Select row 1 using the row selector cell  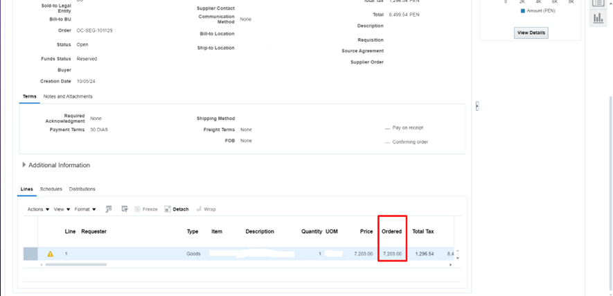click(30, 254)
